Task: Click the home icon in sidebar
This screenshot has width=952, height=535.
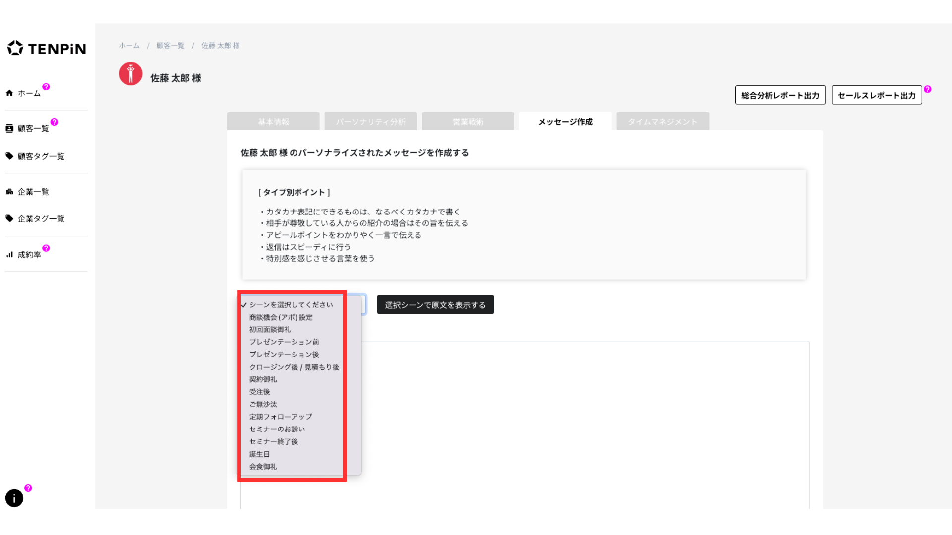Action: [9, 93]
